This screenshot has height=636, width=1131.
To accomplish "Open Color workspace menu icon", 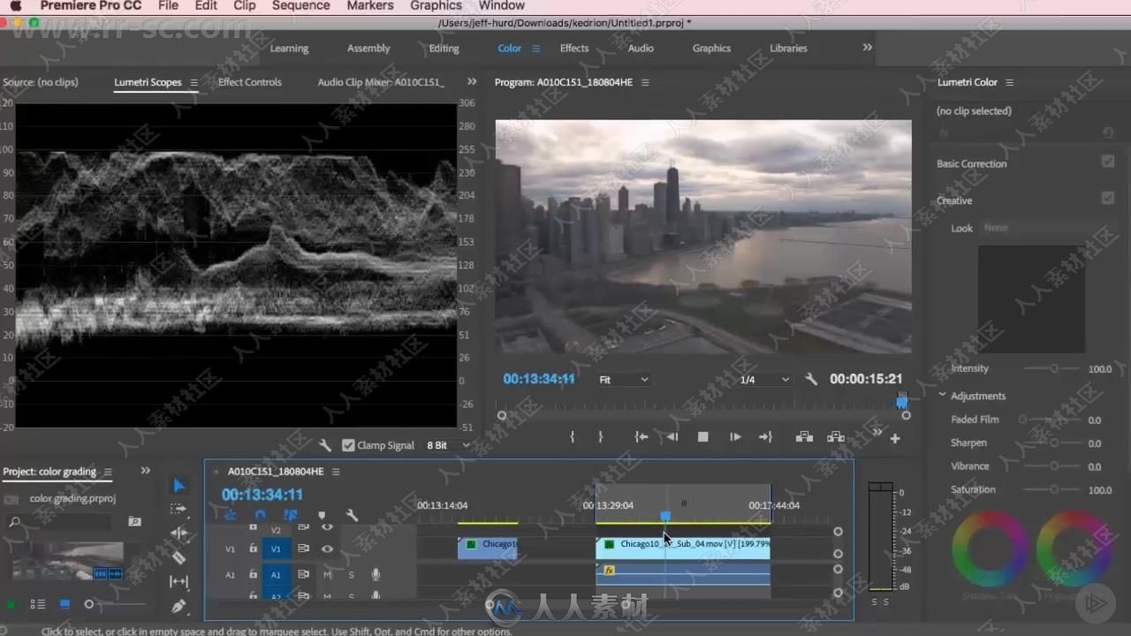I will click(535, 49).
